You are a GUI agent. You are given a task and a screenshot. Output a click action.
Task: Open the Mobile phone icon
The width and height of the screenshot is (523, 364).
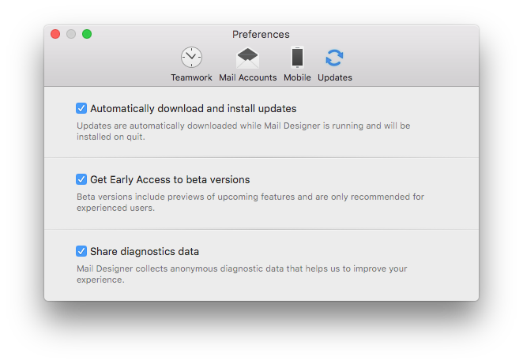297,58
